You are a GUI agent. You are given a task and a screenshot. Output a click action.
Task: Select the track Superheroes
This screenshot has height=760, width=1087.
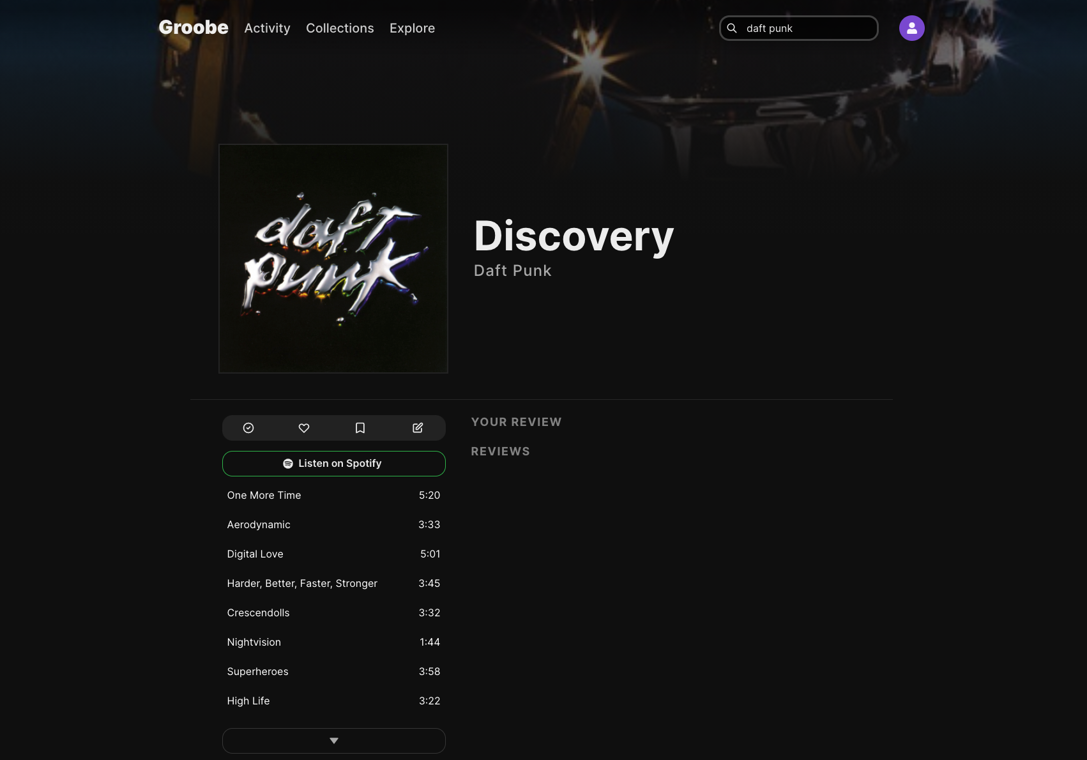pos(333,672)
